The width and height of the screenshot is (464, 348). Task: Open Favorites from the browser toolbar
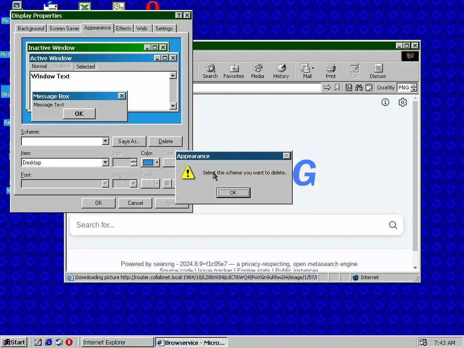pyautogui.click(x=233, y=71)
